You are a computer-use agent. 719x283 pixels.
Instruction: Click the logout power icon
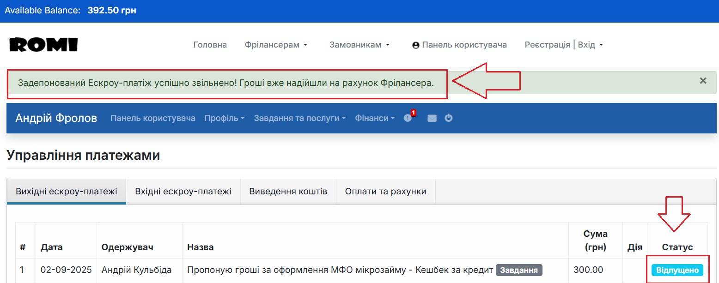[x=448, y=118]
